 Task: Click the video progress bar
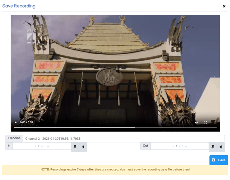pyautogui.click(x=115, y=127)
